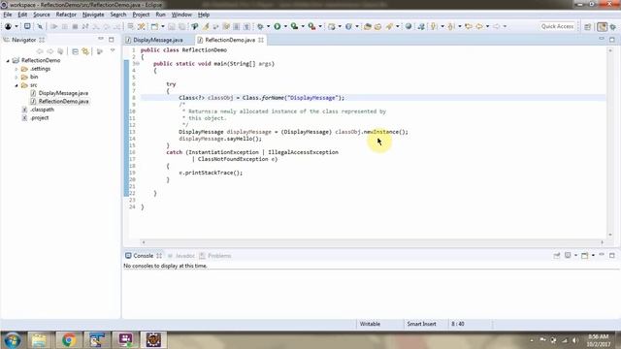The width and height of the screenshot is (621, 349).
Task: Expand the .settings folder
Action: (16, 69)
